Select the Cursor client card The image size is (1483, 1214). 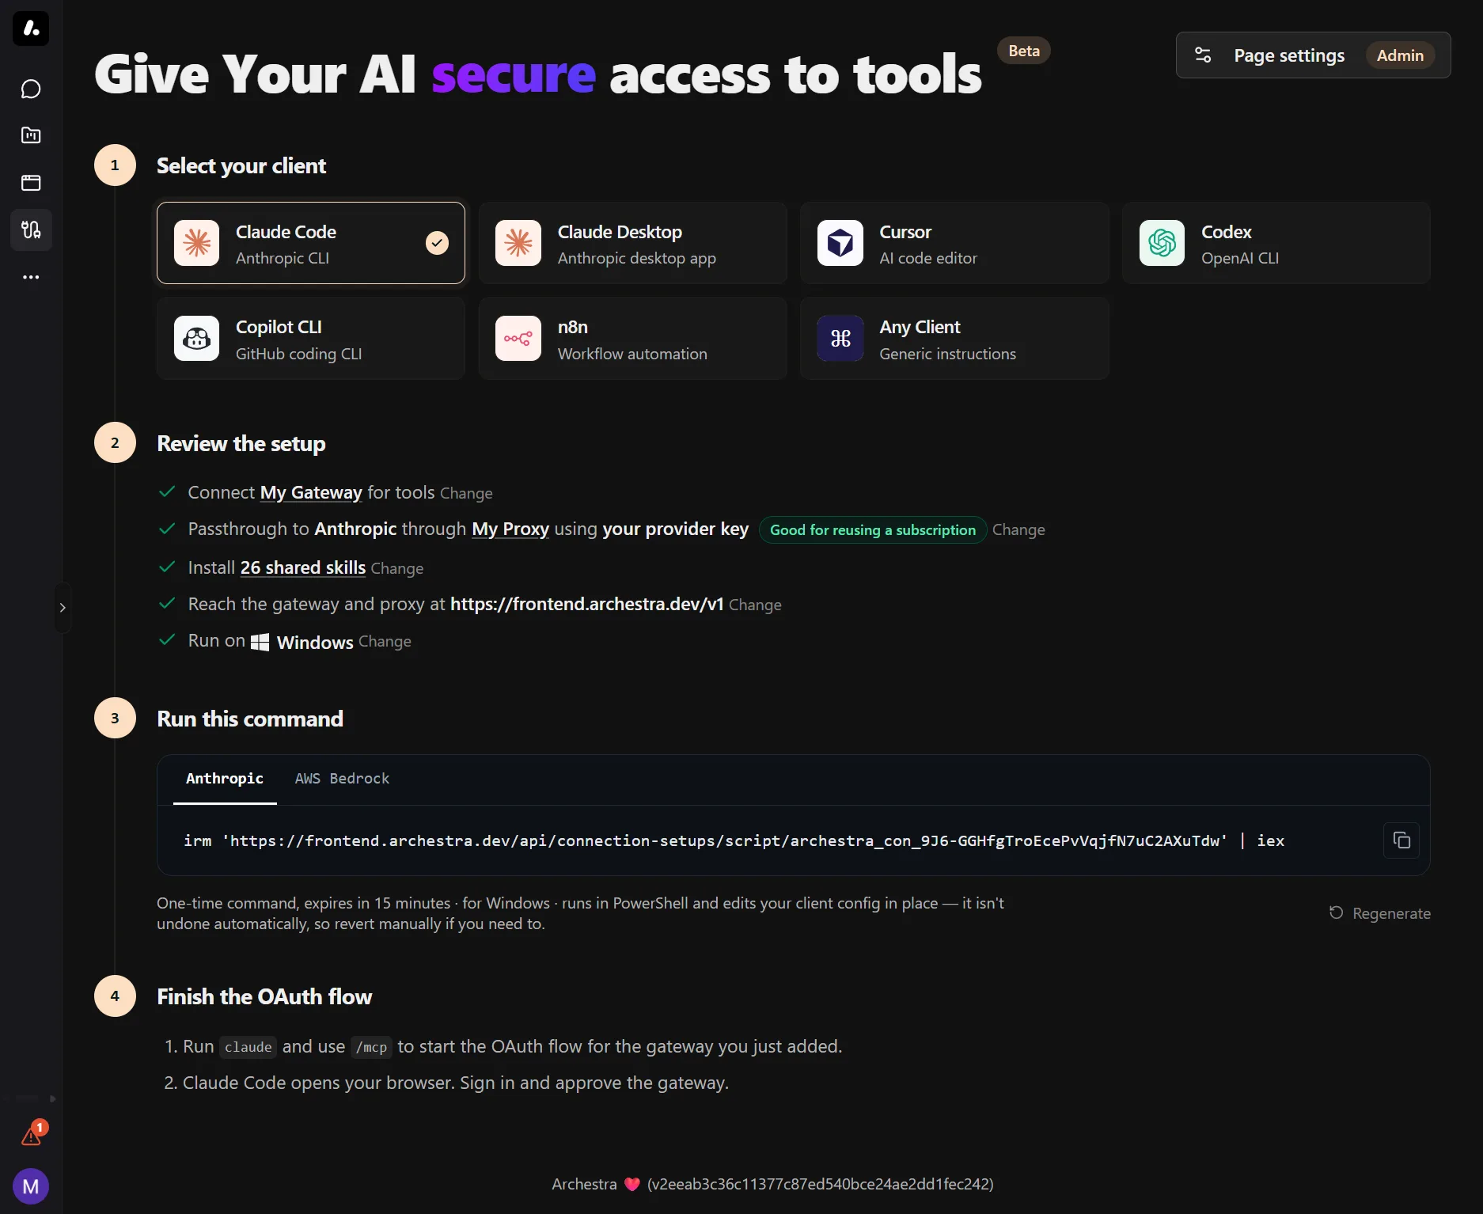[x=954, y=243]
